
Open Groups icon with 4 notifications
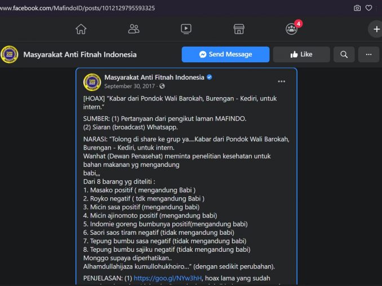point(292,29)
